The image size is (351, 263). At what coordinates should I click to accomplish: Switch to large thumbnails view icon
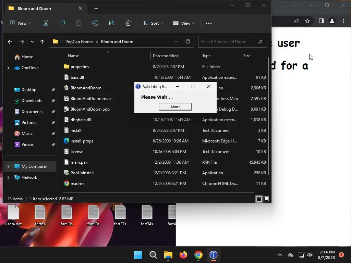(x=266, y=199)
